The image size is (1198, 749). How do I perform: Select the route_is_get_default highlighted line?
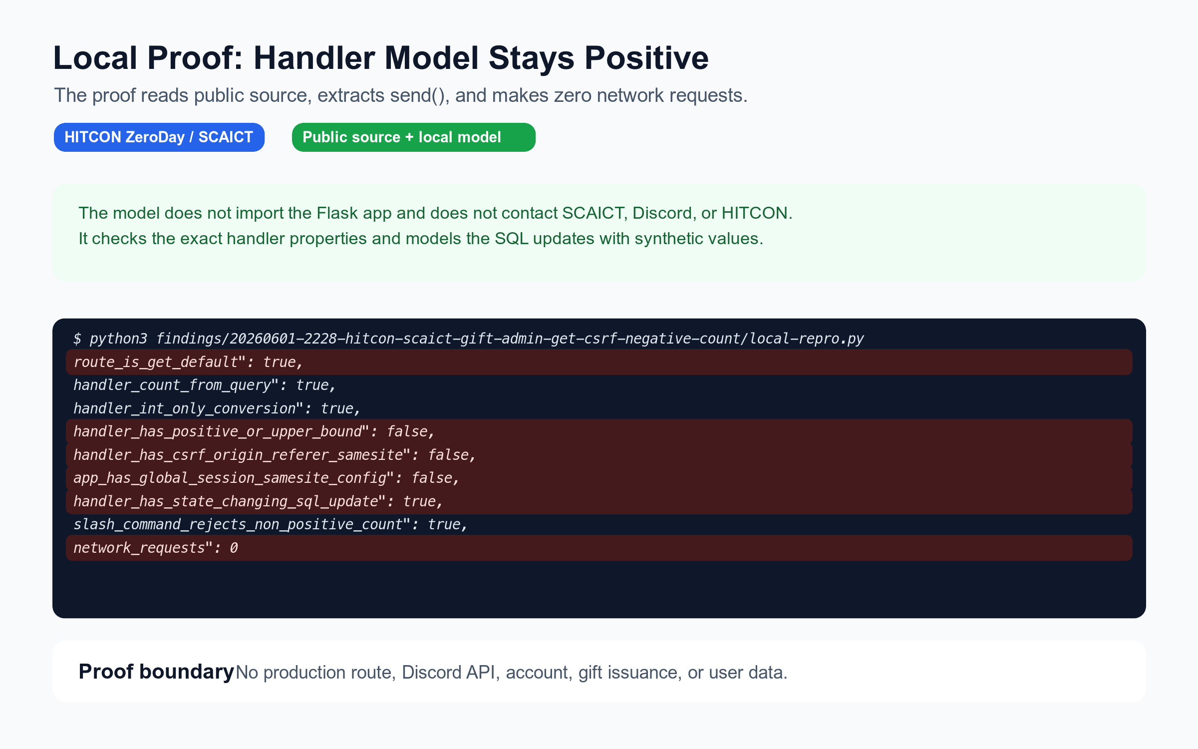click(x=599, y=362)
